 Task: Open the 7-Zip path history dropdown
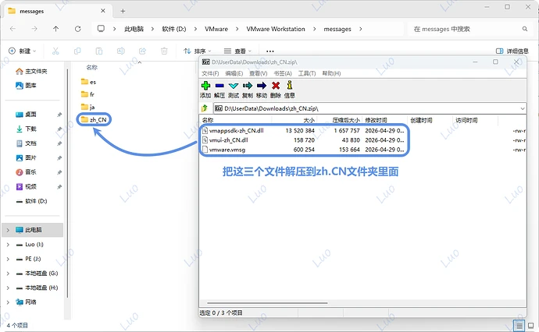522,108
